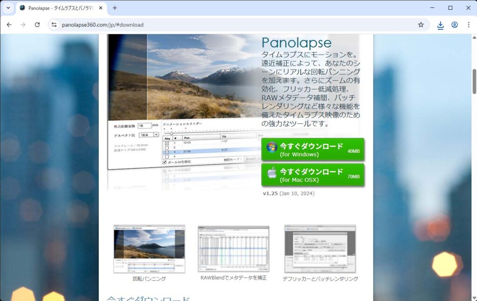Open the Chrome profile icon

coord(454,25)
